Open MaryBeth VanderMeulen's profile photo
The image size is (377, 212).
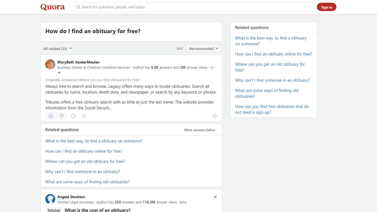(50, 64)
